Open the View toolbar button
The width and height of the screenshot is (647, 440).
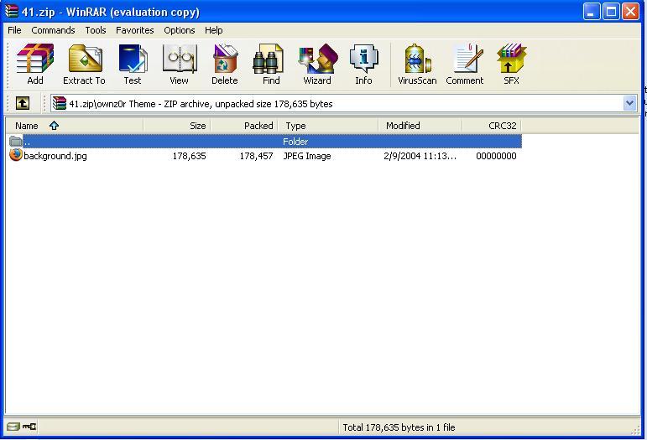click(179, 65)
